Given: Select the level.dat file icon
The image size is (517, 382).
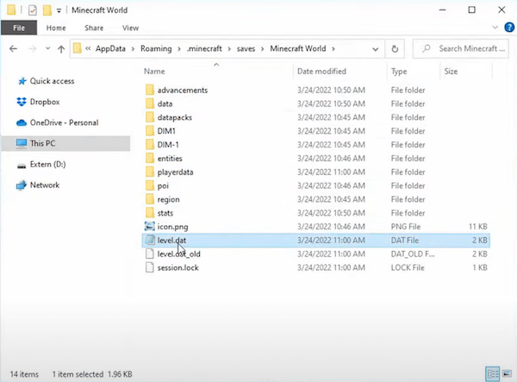Looking at the screenshot, I should (x=150, y=241).
